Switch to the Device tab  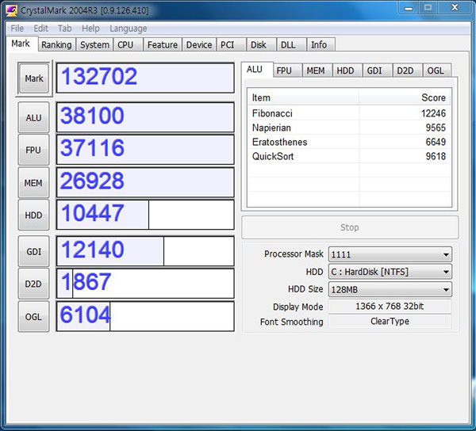pyautogui.click(x=199, y=45)
